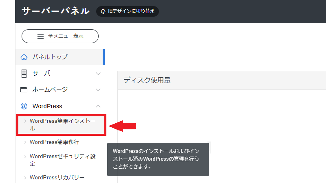Viewport: 326px width, 183px height.
Task: Click the WordPress logo icon in sidebar
Action: (x=24, y=106)
